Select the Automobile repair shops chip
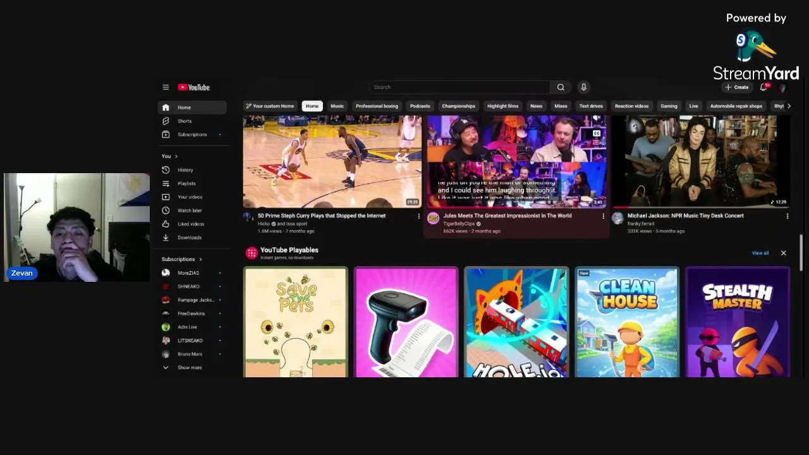Screen dimensions: 809x455 (736, 106)
